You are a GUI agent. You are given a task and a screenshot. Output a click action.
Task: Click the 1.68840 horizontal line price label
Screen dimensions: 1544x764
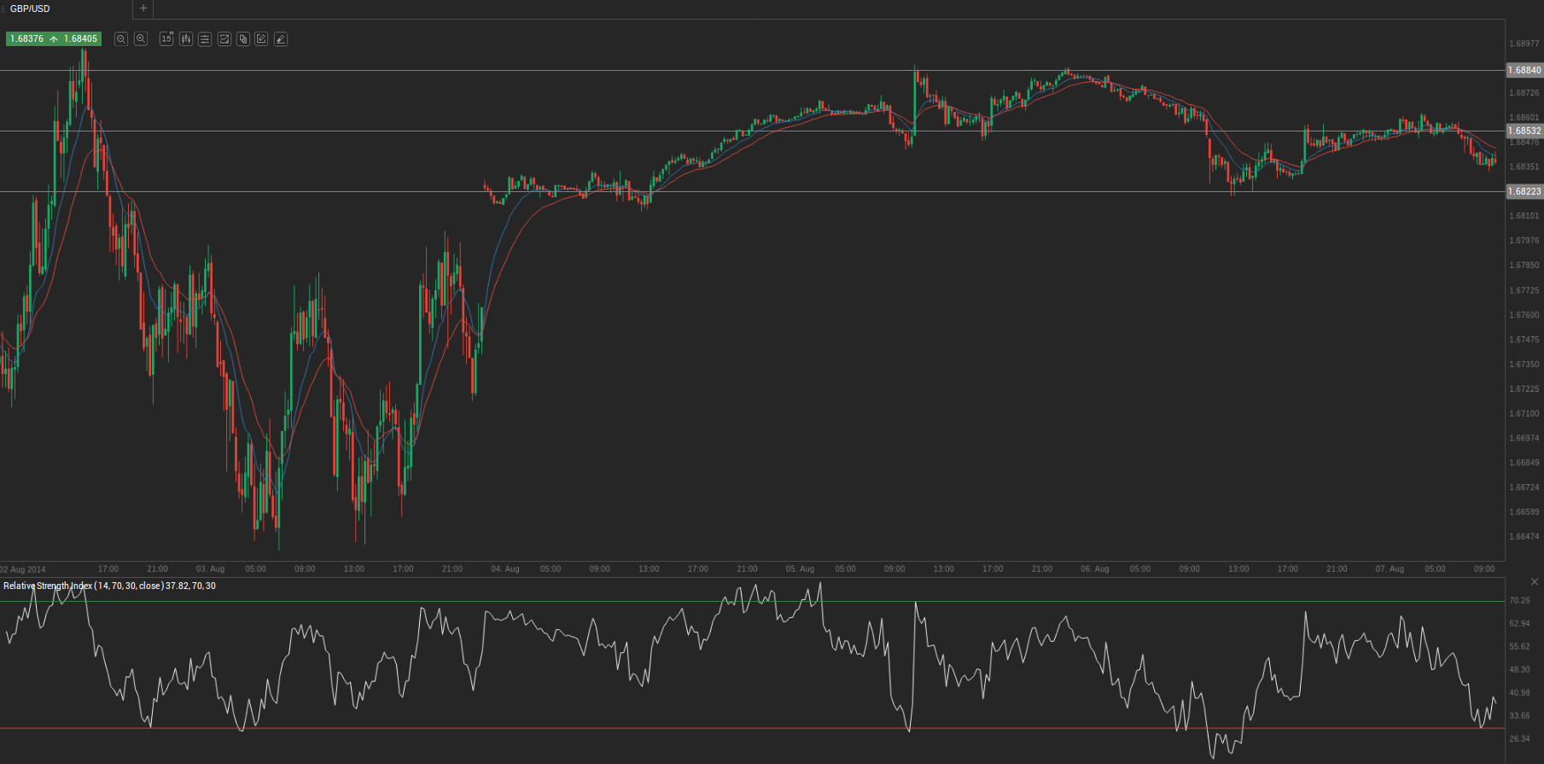[x=1524, y=70]
